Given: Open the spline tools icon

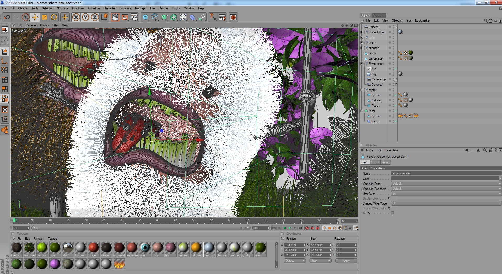Looking at the screenshot, I should tap(155, 17).
